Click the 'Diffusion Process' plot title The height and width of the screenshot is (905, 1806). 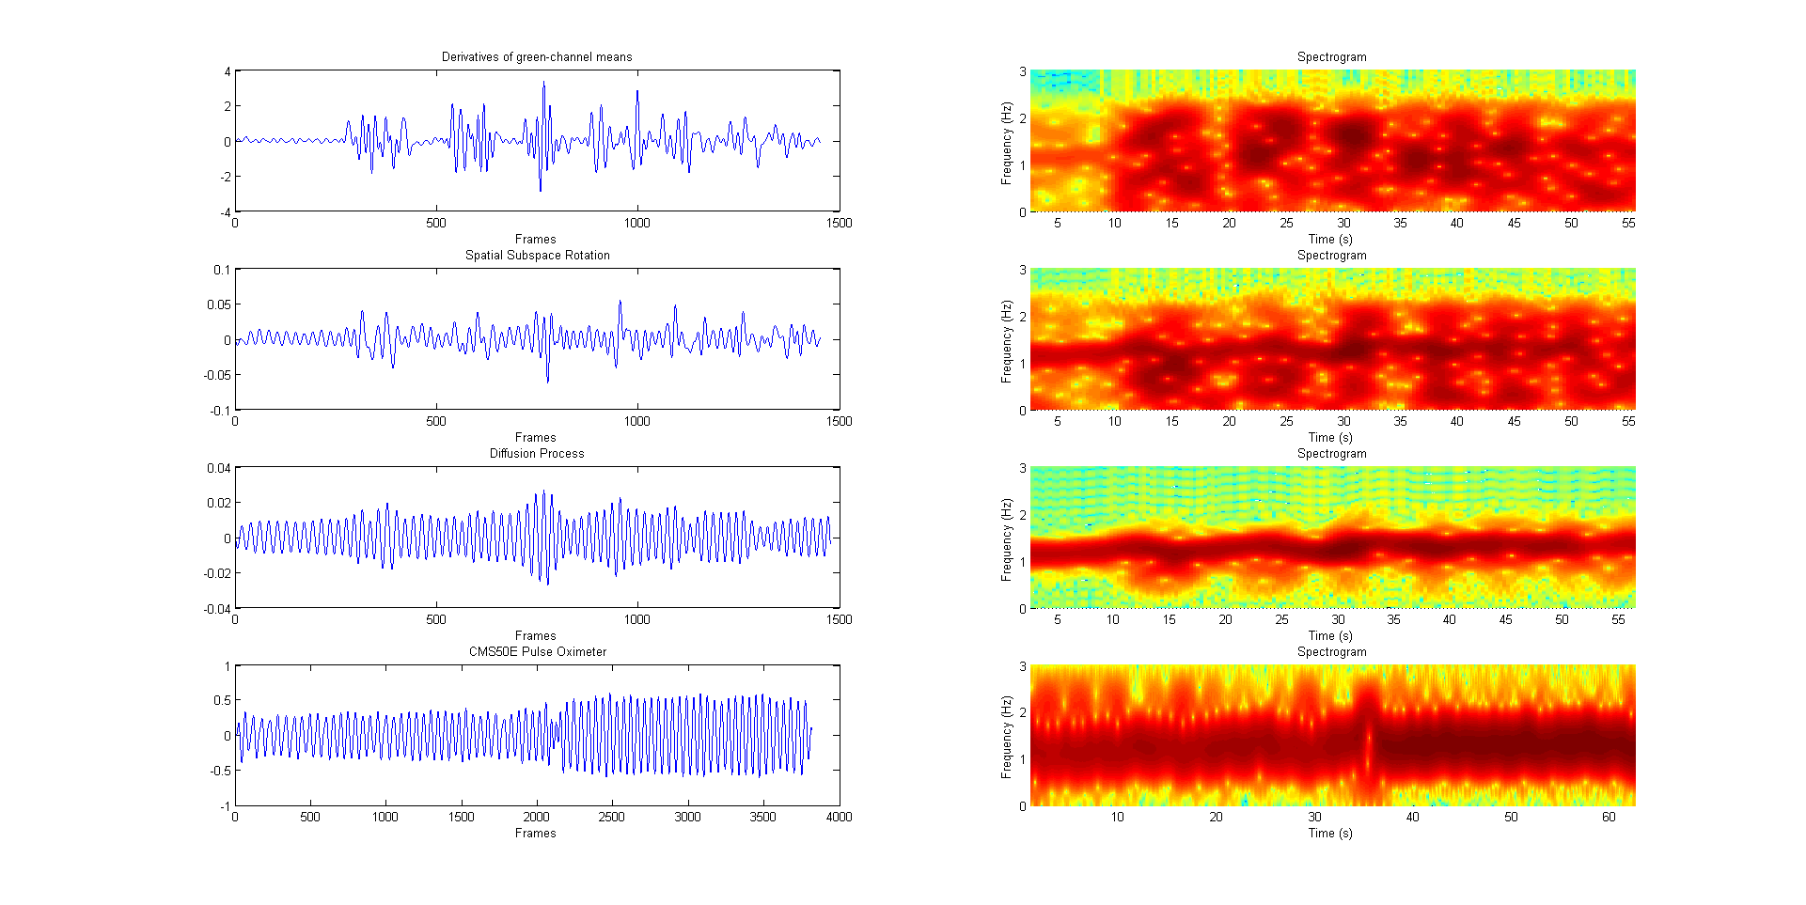(x=537, y=454)
